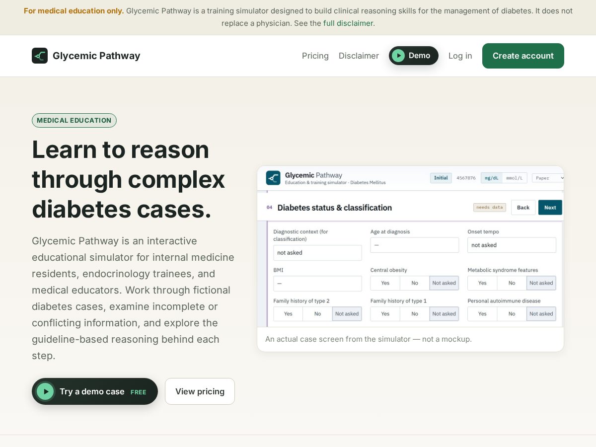The width and height of the screenshot is (596, 447).
Task: Open the Paper theme dropdown
Action: pyautogui.click(x=548, y=178)
